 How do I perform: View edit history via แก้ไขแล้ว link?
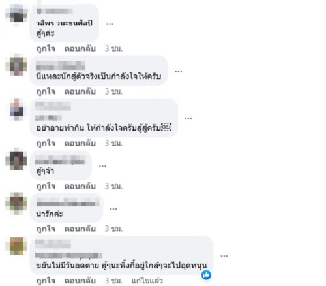(x=147, y=281)
